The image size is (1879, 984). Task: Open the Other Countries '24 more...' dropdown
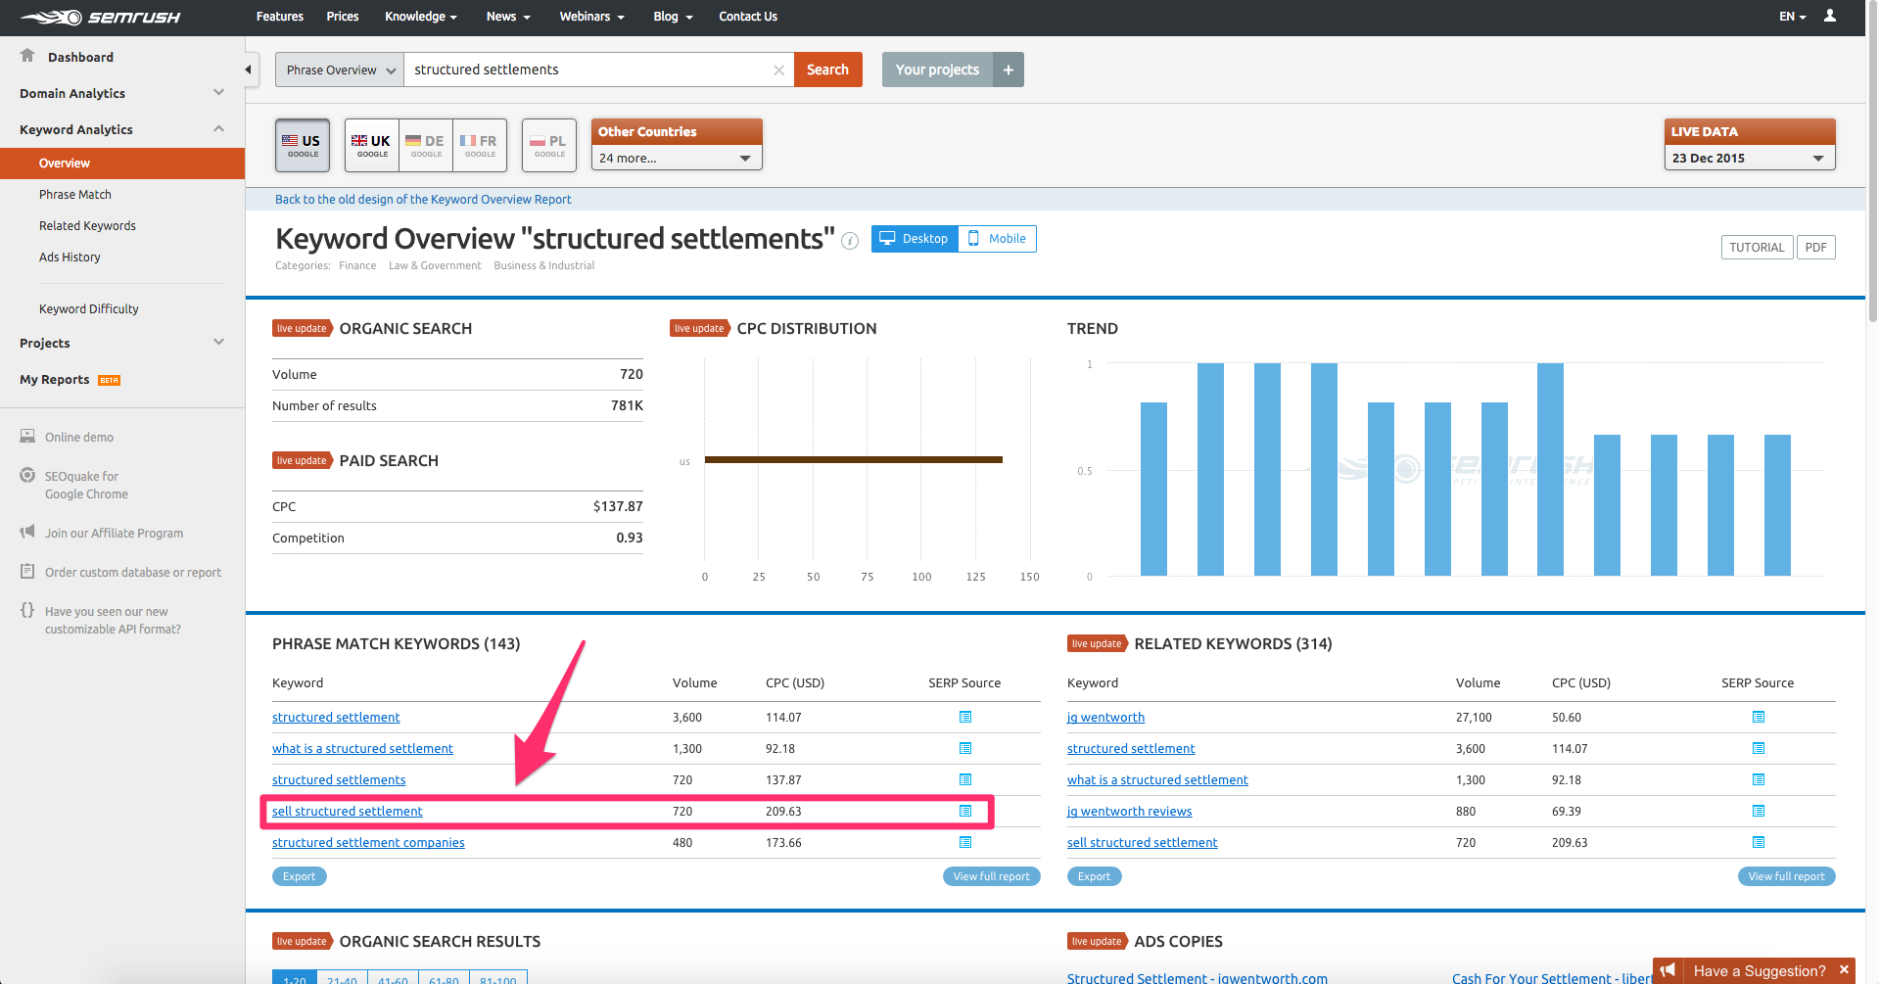677,158
